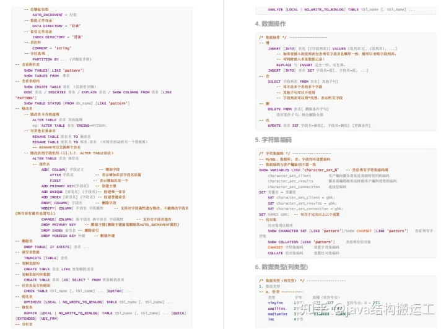Click the "DROP INDEX" line
The width and height of the screenshot is (446, 329).
70,230
